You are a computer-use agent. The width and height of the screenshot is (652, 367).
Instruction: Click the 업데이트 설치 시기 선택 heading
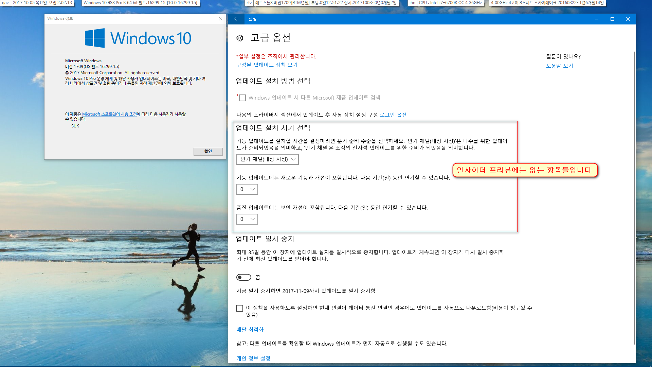273,128
